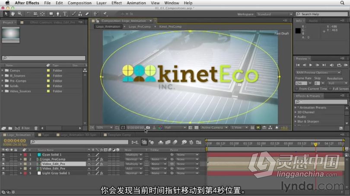The height and width of the screenshot is (196, 350).
Task: Click the current time indicator in timeline
Action: click(315, 145)
